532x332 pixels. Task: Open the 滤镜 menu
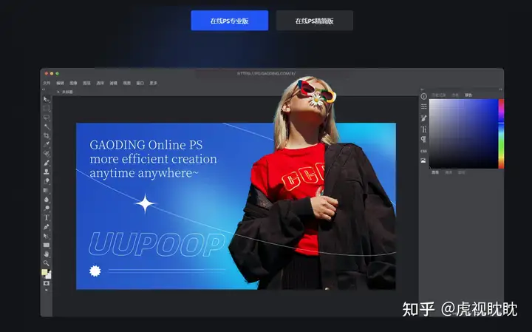click(113, 83)
